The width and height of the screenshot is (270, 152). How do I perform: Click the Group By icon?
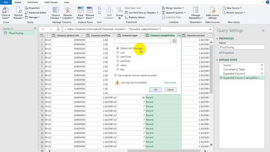119,10
